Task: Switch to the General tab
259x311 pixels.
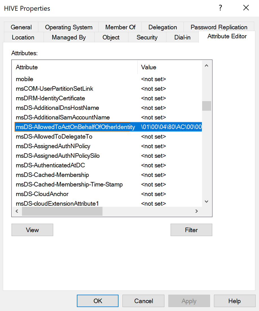Action: 21,27
